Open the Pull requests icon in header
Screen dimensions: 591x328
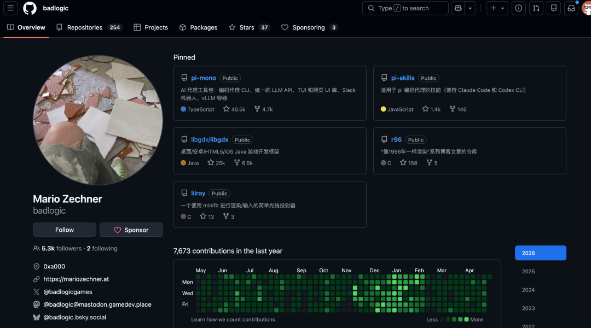536,8
